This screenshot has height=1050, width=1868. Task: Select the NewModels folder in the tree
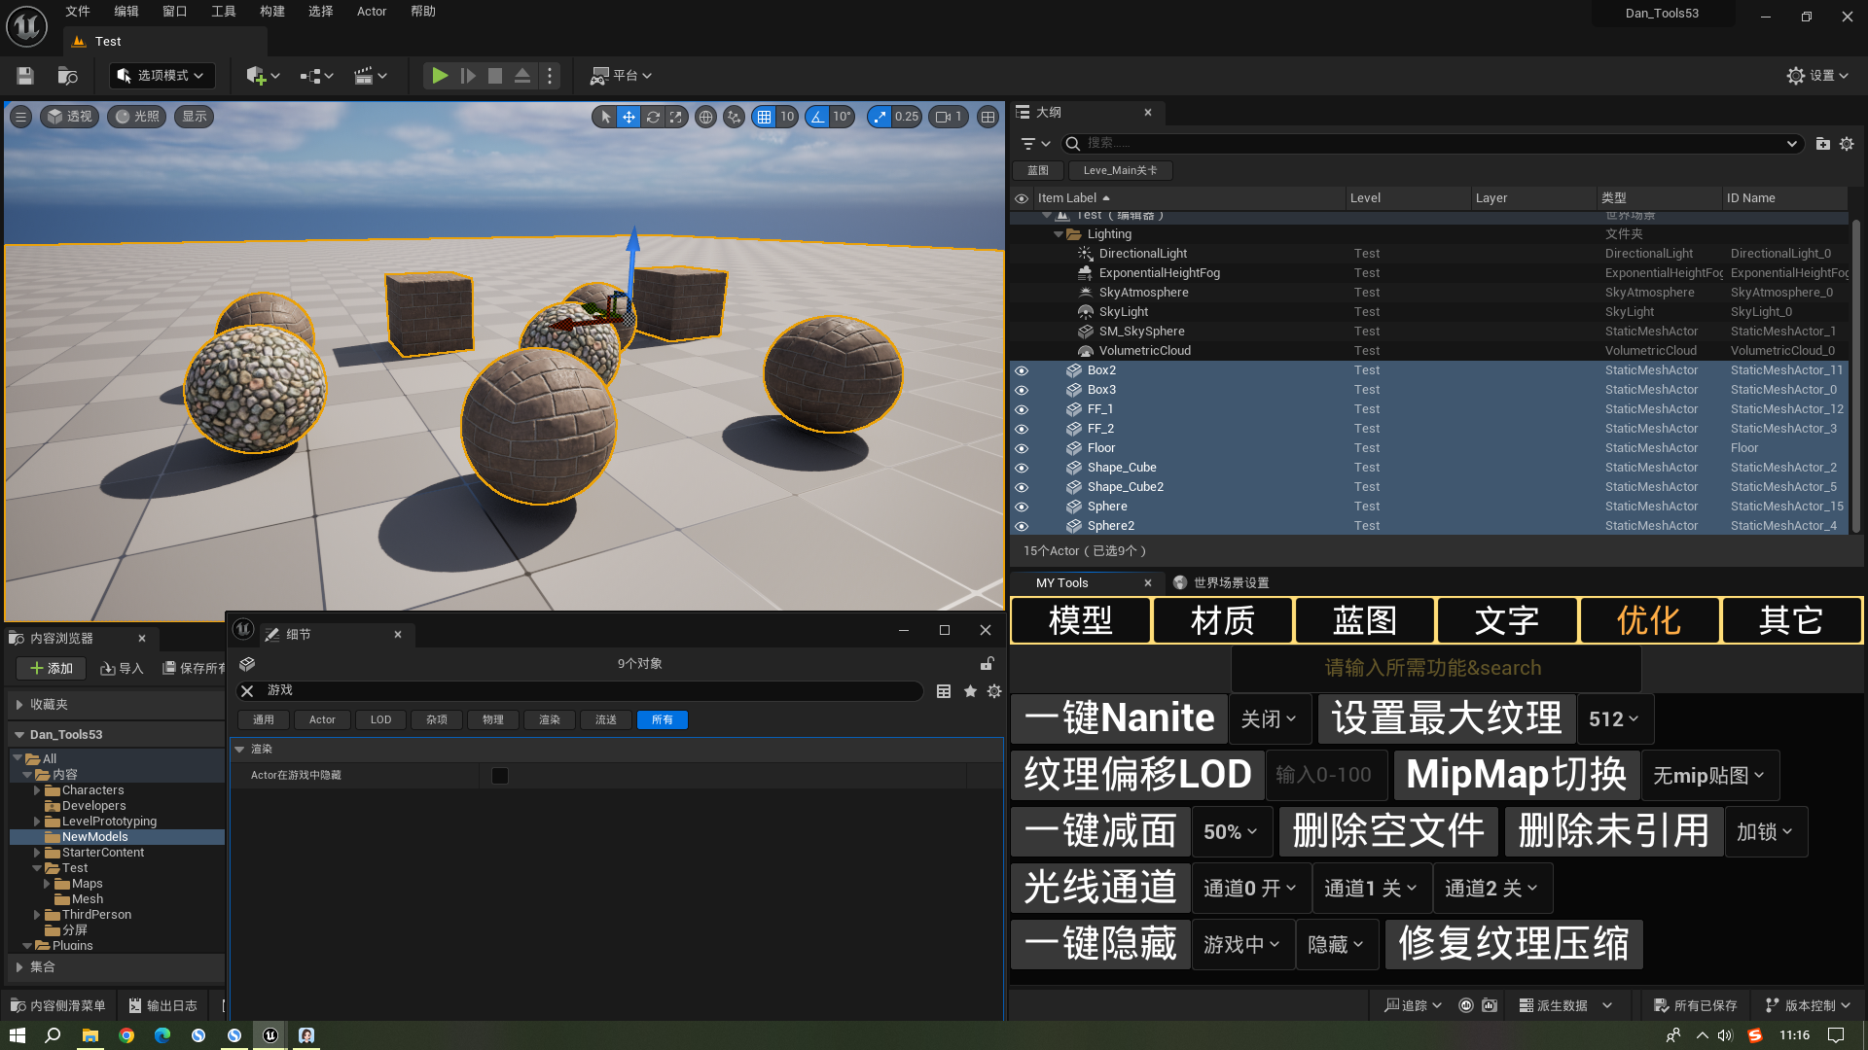(94, 837)
